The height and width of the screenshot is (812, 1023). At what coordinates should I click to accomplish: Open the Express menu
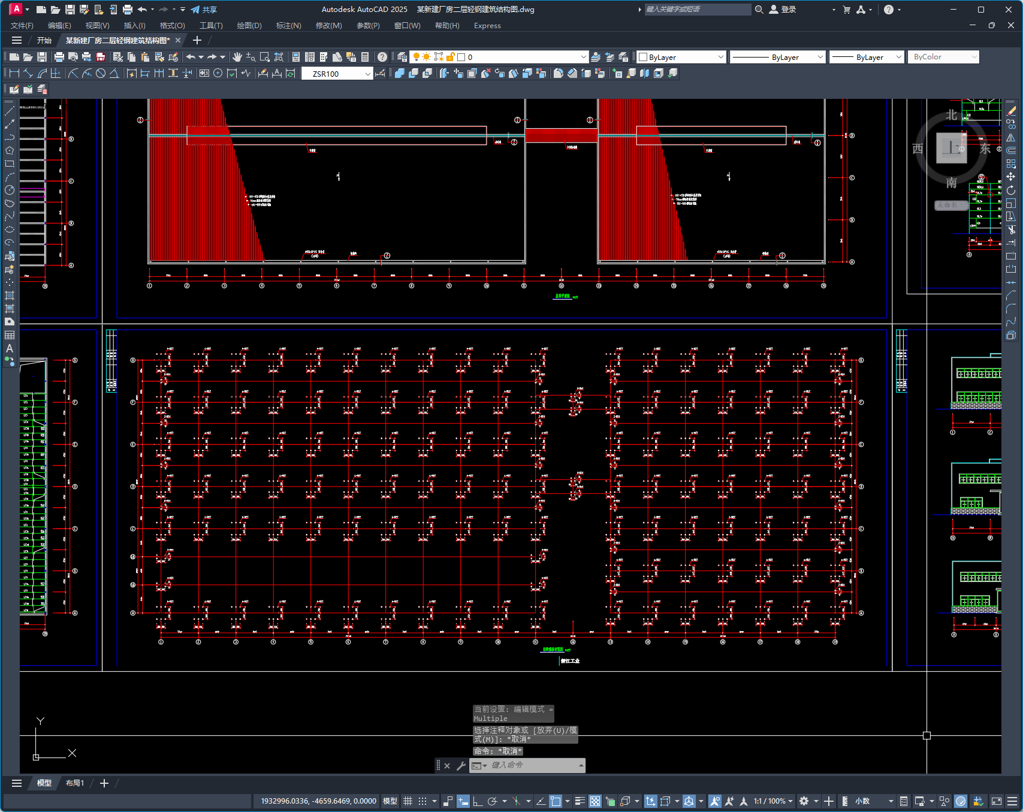487,26
